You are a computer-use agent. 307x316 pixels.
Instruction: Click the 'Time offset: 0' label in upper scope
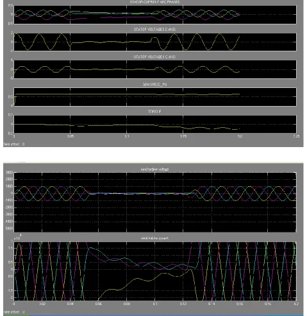pos(14,144)
